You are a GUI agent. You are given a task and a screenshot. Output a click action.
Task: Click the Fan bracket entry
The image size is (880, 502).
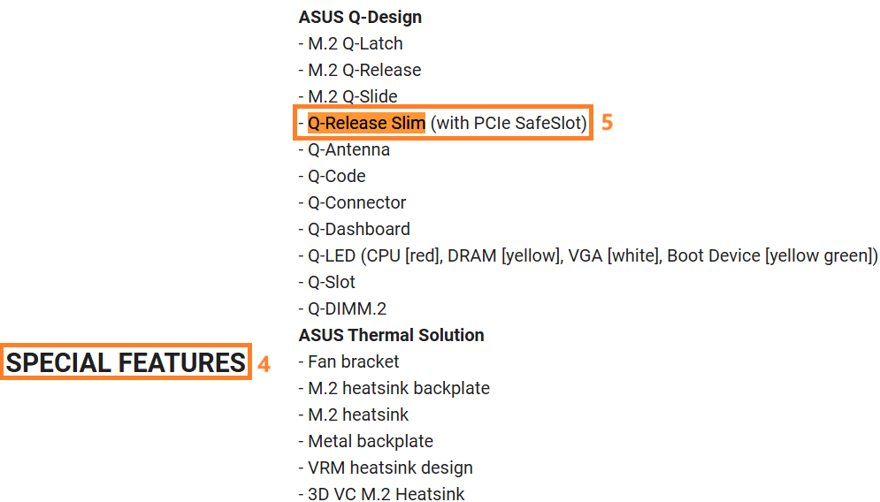point(349,361)
